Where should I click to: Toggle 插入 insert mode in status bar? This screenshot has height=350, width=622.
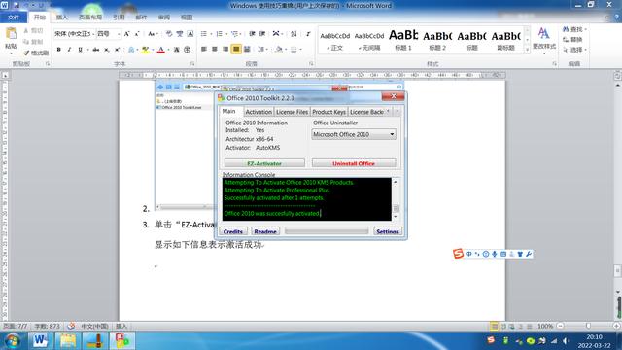click(121, 327)
